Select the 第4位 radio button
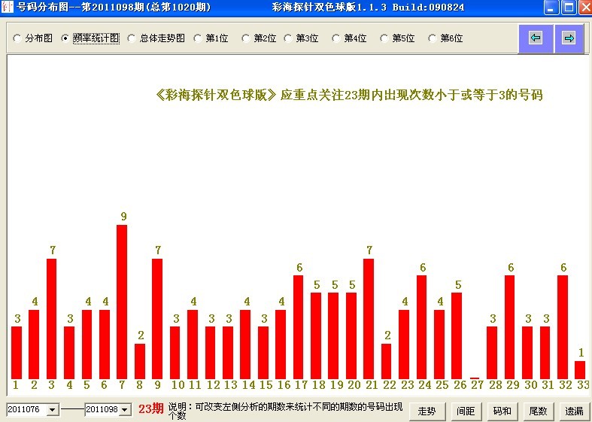Image resolution: width=592 pixels, height=422 pixels. click(x=336, y=38)
